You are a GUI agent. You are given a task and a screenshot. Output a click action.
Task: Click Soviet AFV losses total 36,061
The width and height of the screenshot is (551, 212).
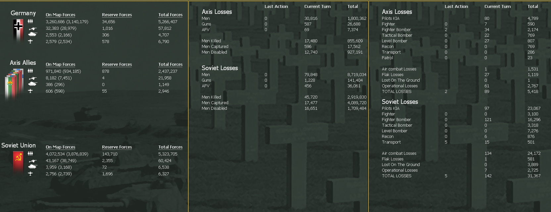pos(354,86)
